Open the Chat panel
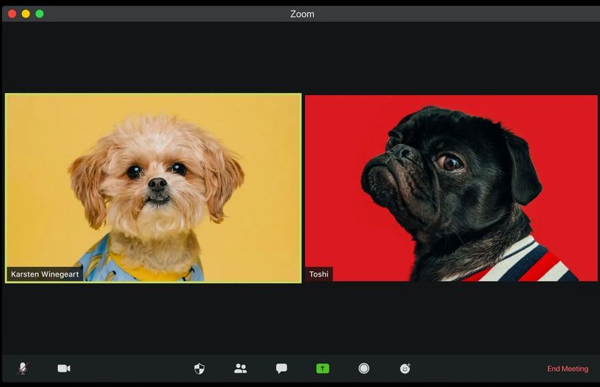This screenshot has height=387, width=600. 281,369
